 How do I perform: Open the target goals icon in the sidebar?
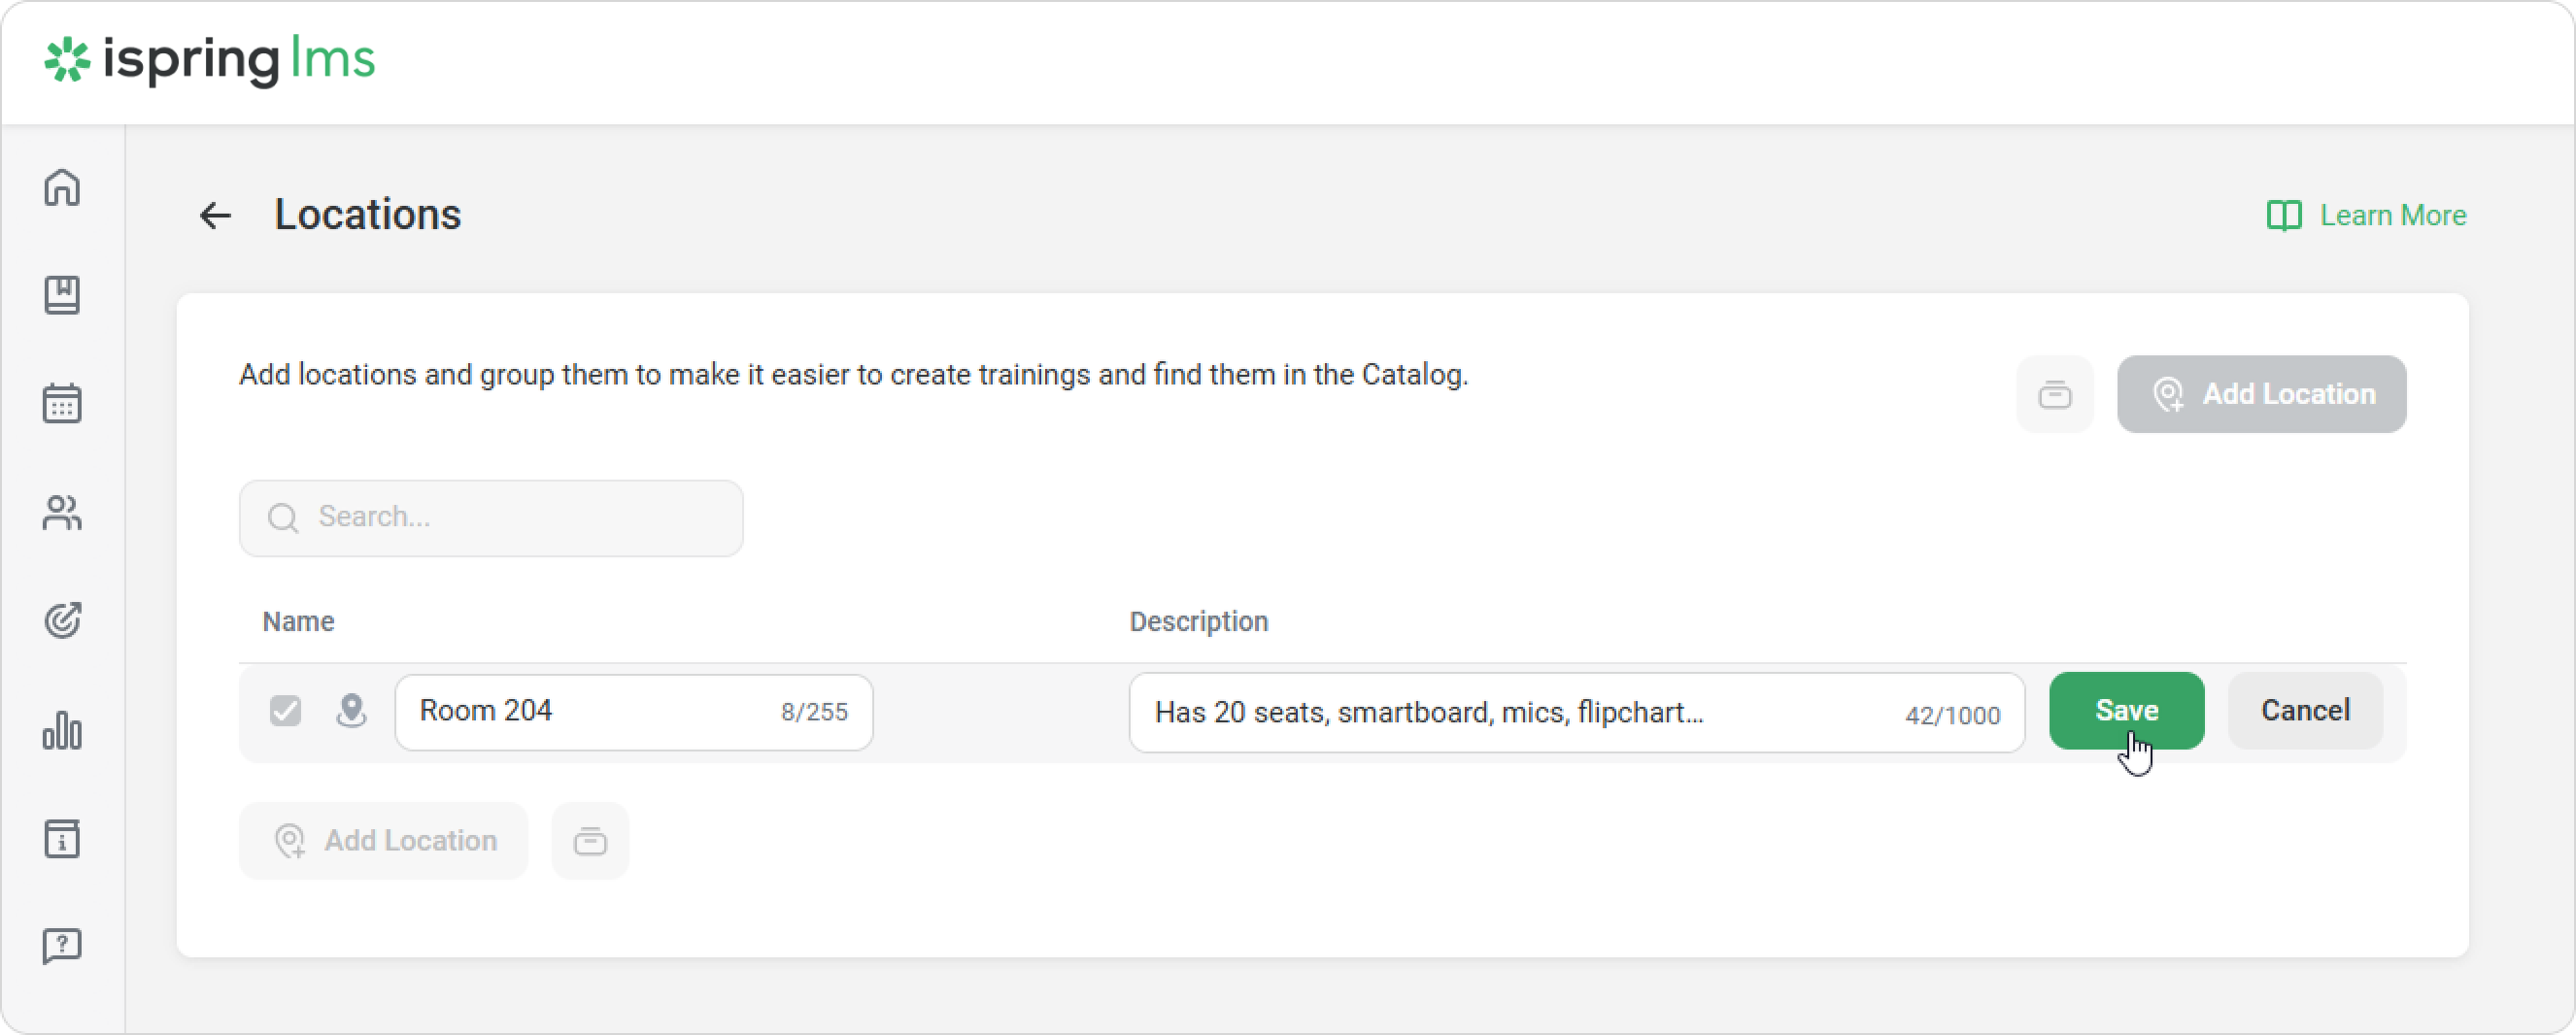click(62, 621)
